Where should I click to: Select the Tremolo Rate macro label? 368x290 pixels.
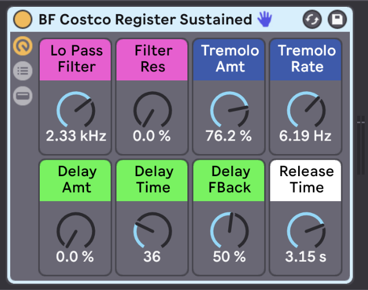coord(306,59)
